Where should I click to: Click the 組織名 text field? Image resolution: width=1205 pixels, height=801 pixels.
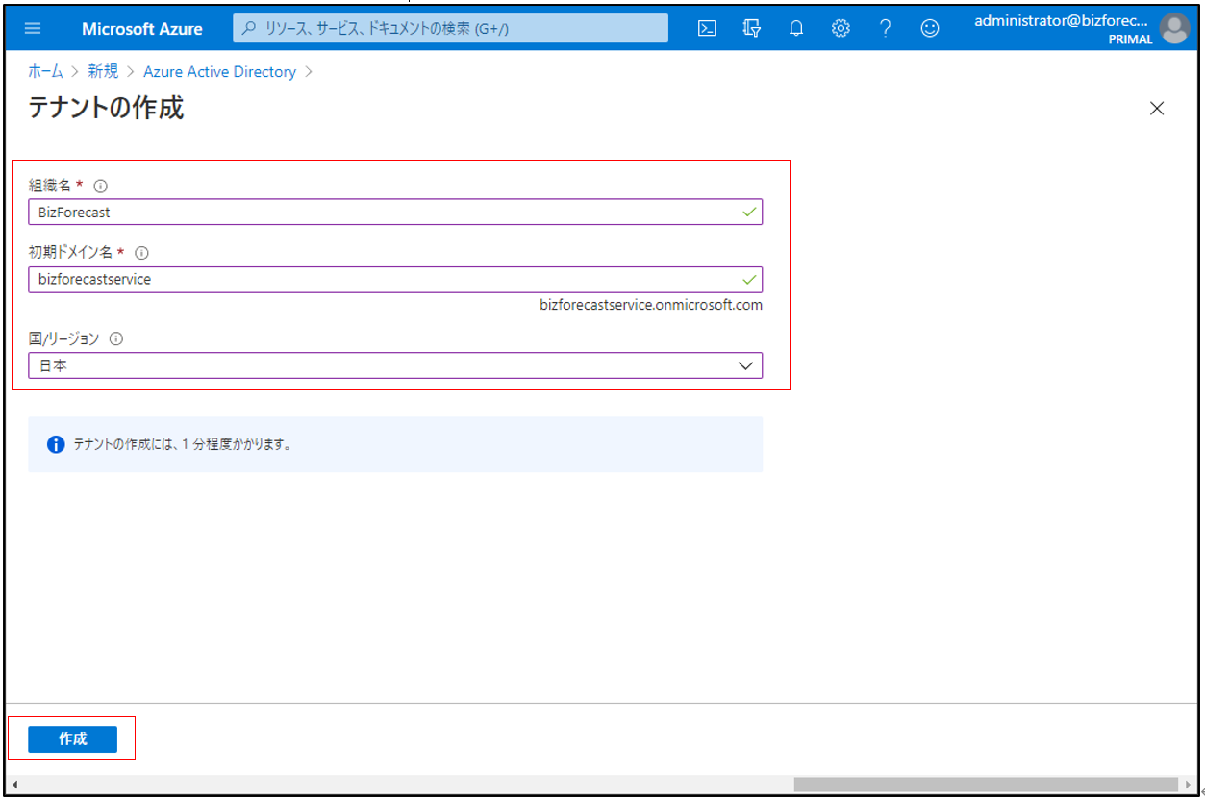(x=385, y=212)
